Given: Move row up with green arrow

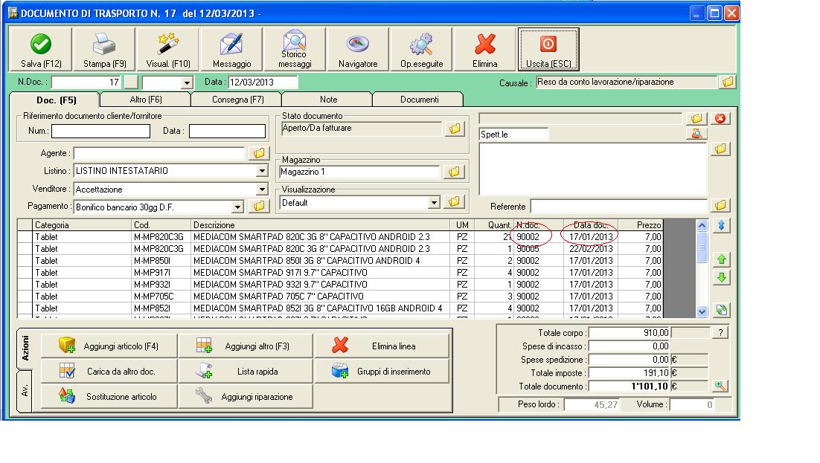Looking at the screenshot, I should pyautogui.click(x=722, y=259).
